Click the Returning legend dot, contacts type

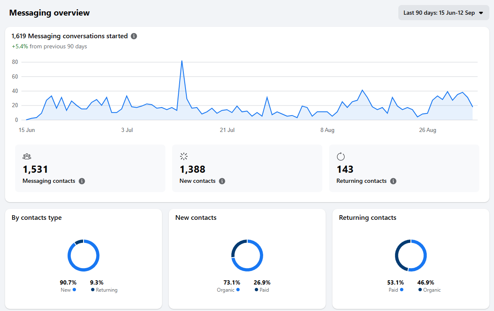point(93,290)
